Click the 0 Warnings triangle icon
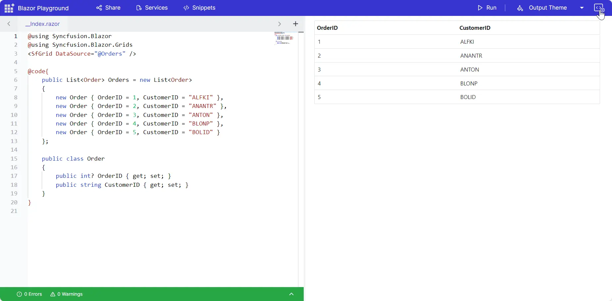612x301 pixels. 54,294
